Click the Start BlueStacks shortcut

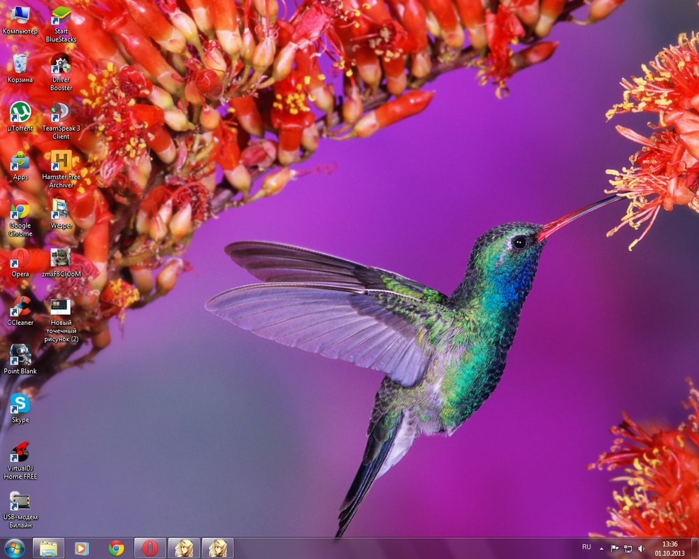(x=61, y=15)
